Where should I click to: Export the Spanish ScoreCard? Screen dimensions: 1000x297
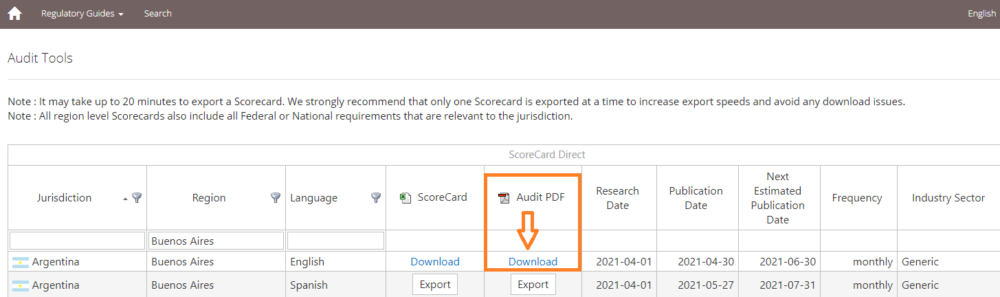[x=435, y=285]
